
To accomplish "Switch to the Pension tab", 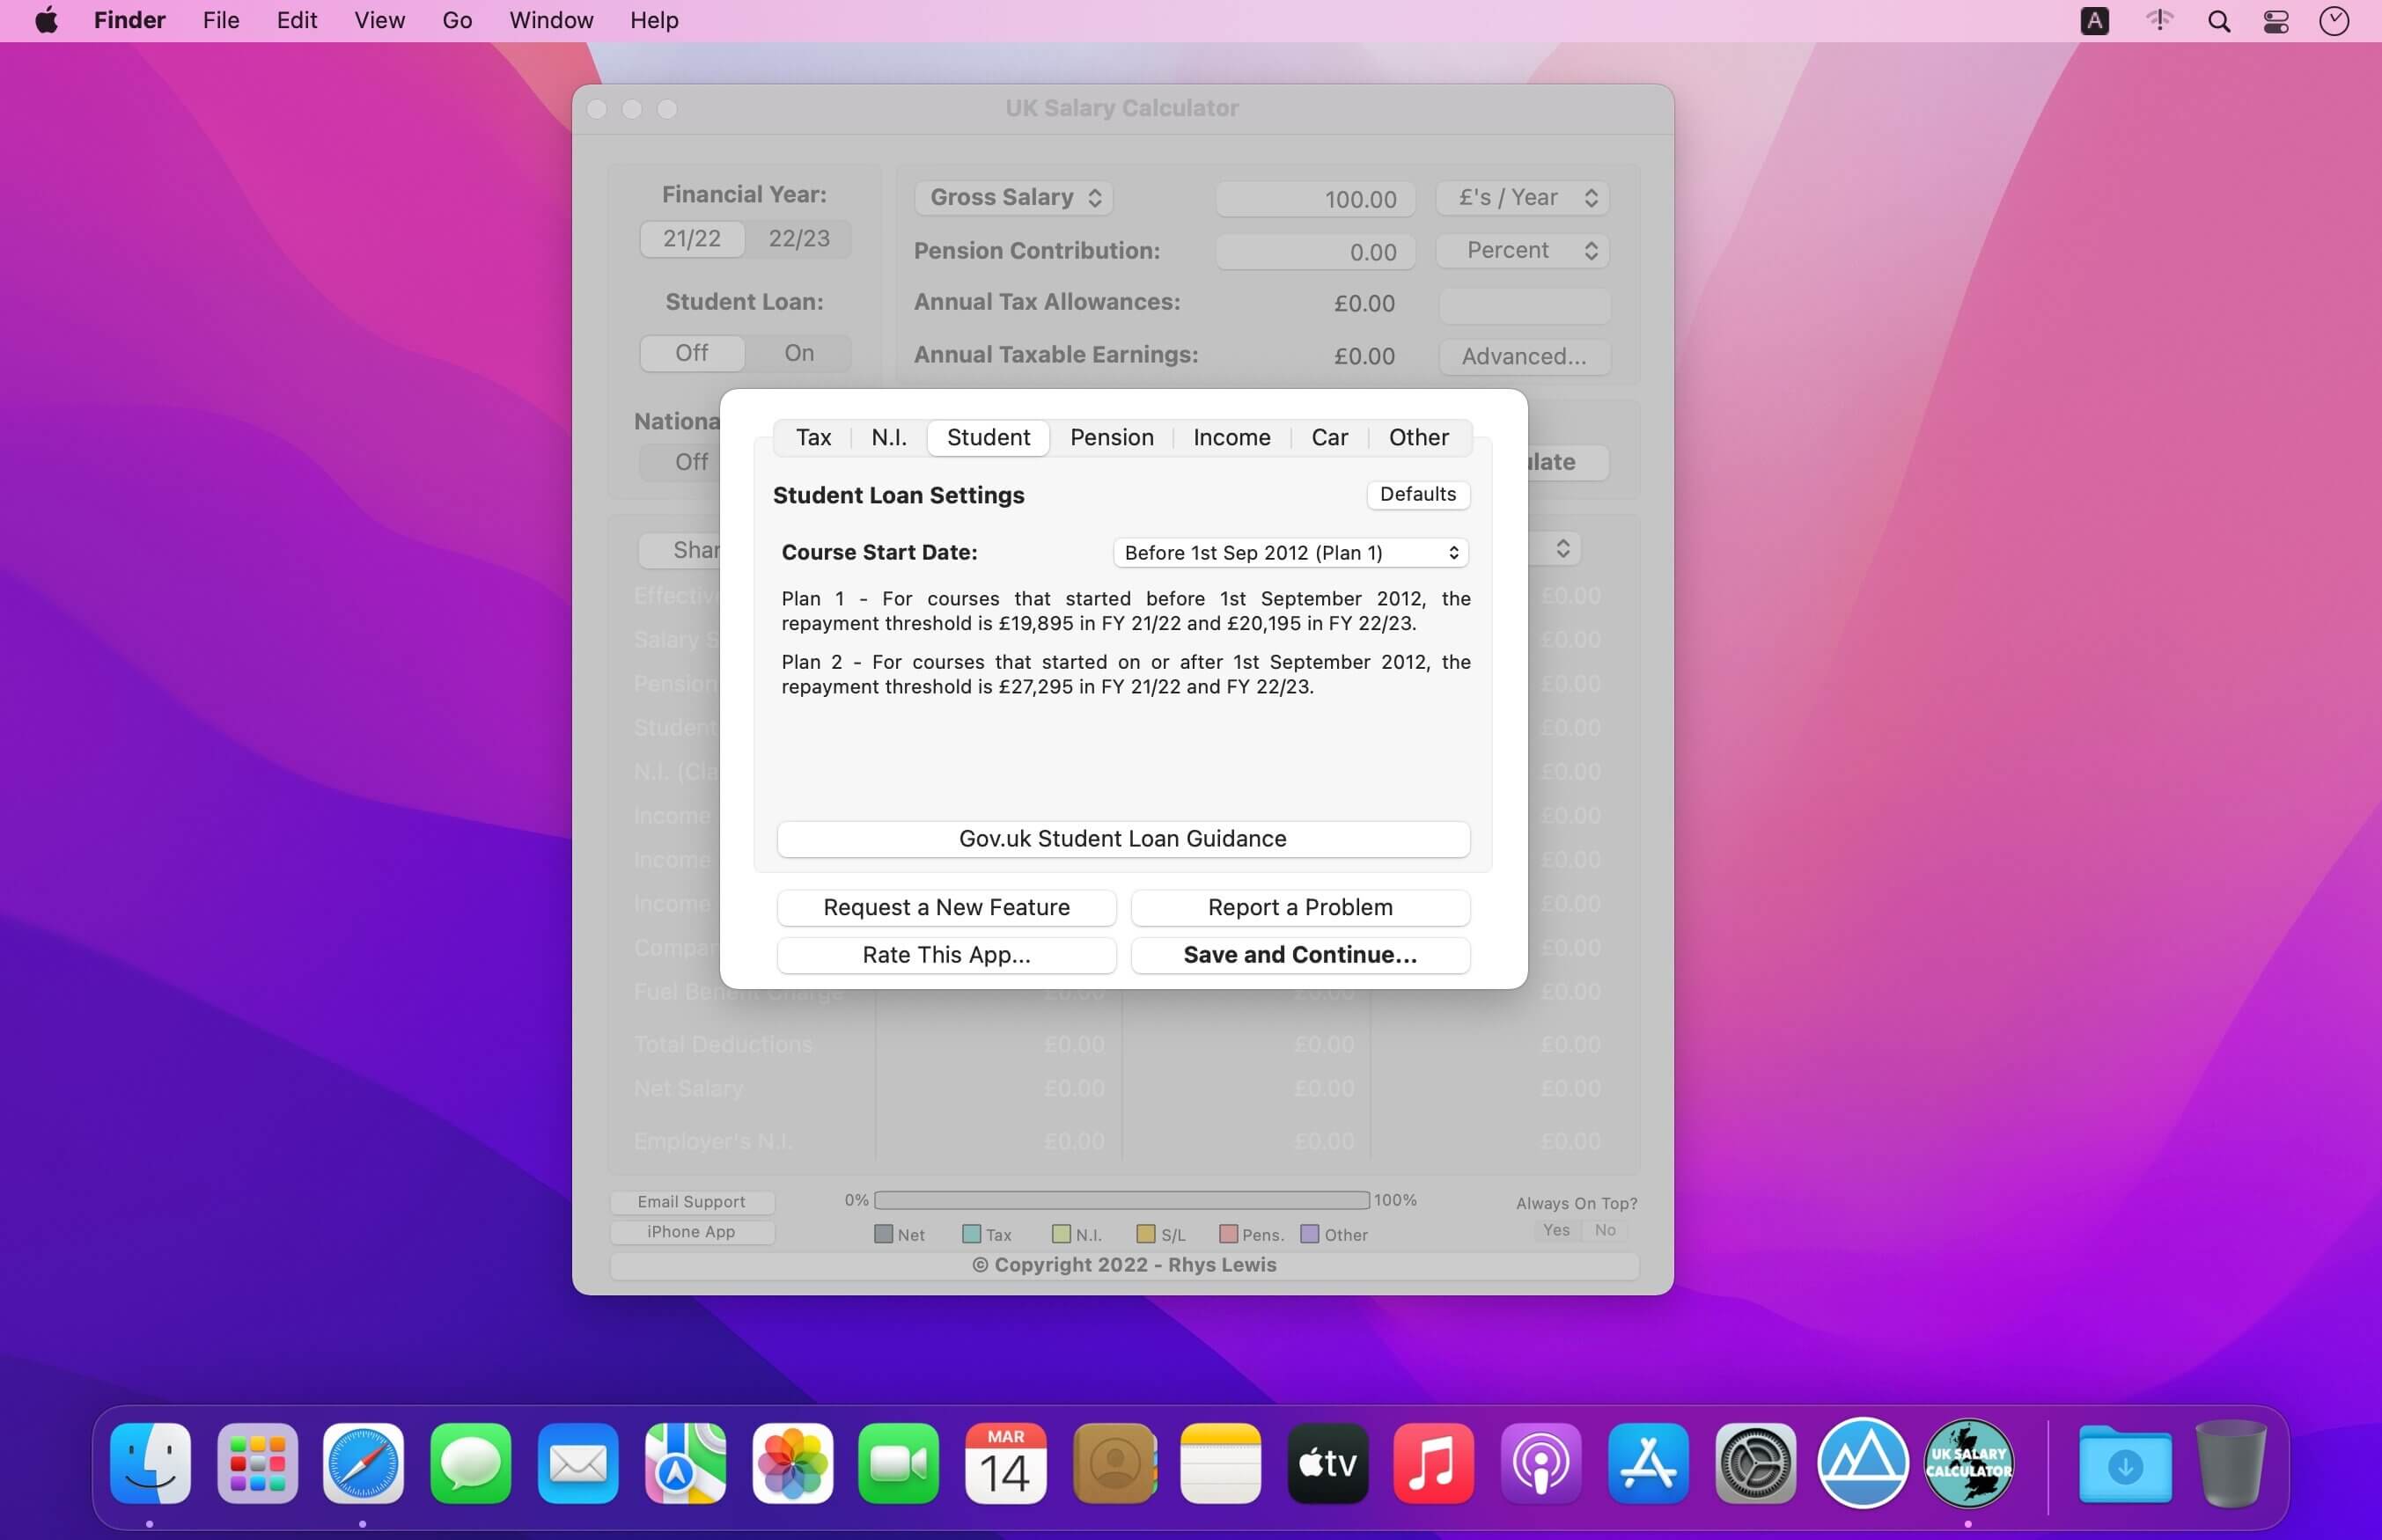I will [x=1111, y=438].
